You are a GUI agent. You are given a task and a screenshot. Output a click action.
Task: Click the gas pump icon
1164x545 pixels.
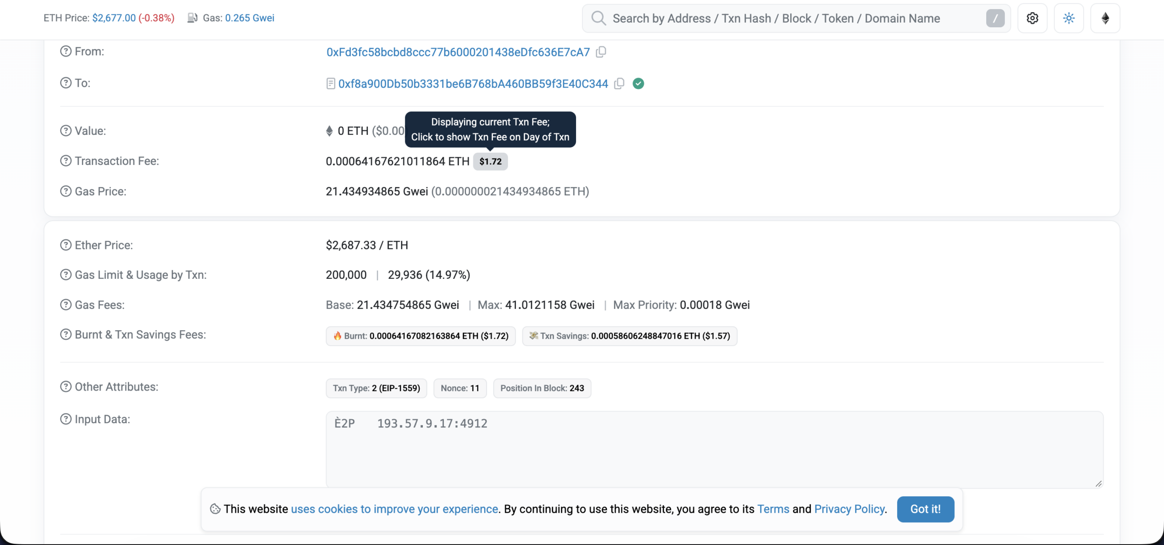tap(192, 18)
